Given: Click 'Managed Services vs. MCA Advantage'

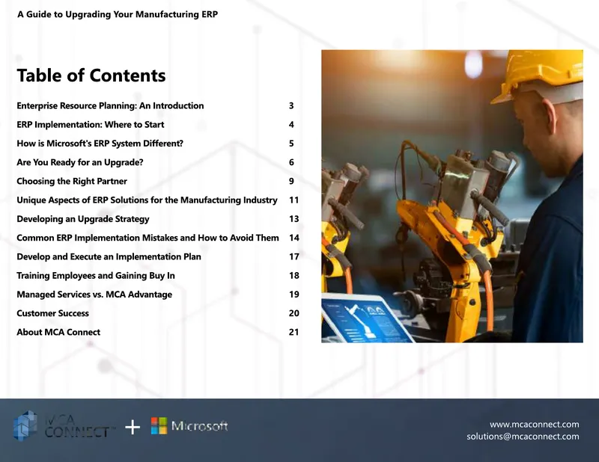Looking at the screenshot, I should click(x=94, y=295).
